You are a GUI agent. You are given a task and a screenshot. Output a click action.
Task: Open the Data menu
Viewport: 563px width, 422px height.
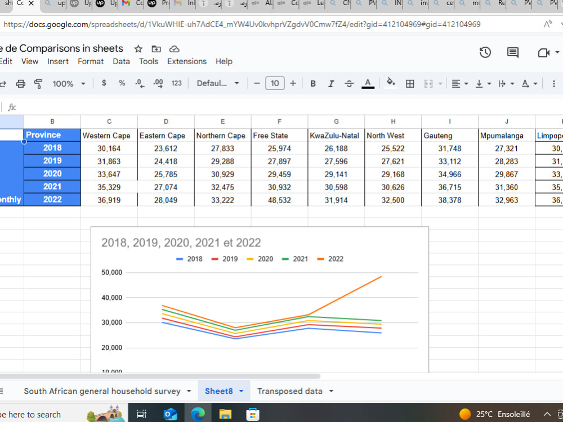tap(122, 61)
